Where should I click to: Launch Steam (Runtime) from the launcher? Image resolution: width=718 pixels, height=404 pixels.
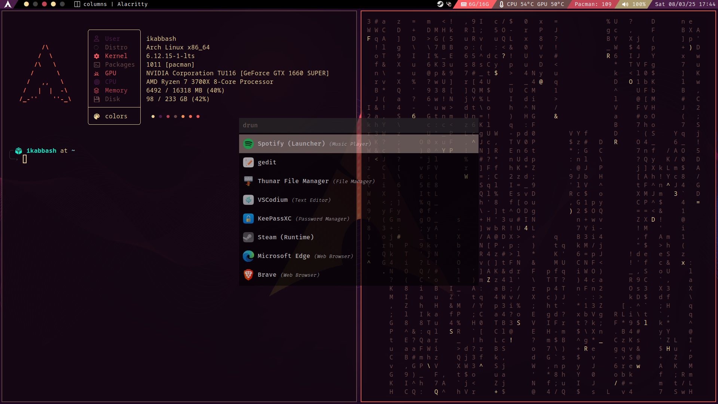(358, 237)
